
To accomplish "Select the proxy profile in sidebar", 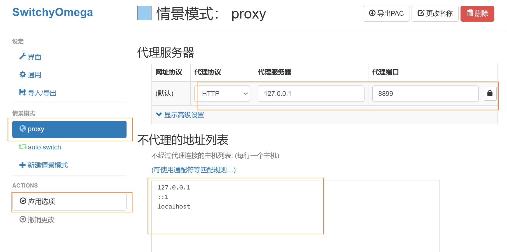I will pos(69,129).
